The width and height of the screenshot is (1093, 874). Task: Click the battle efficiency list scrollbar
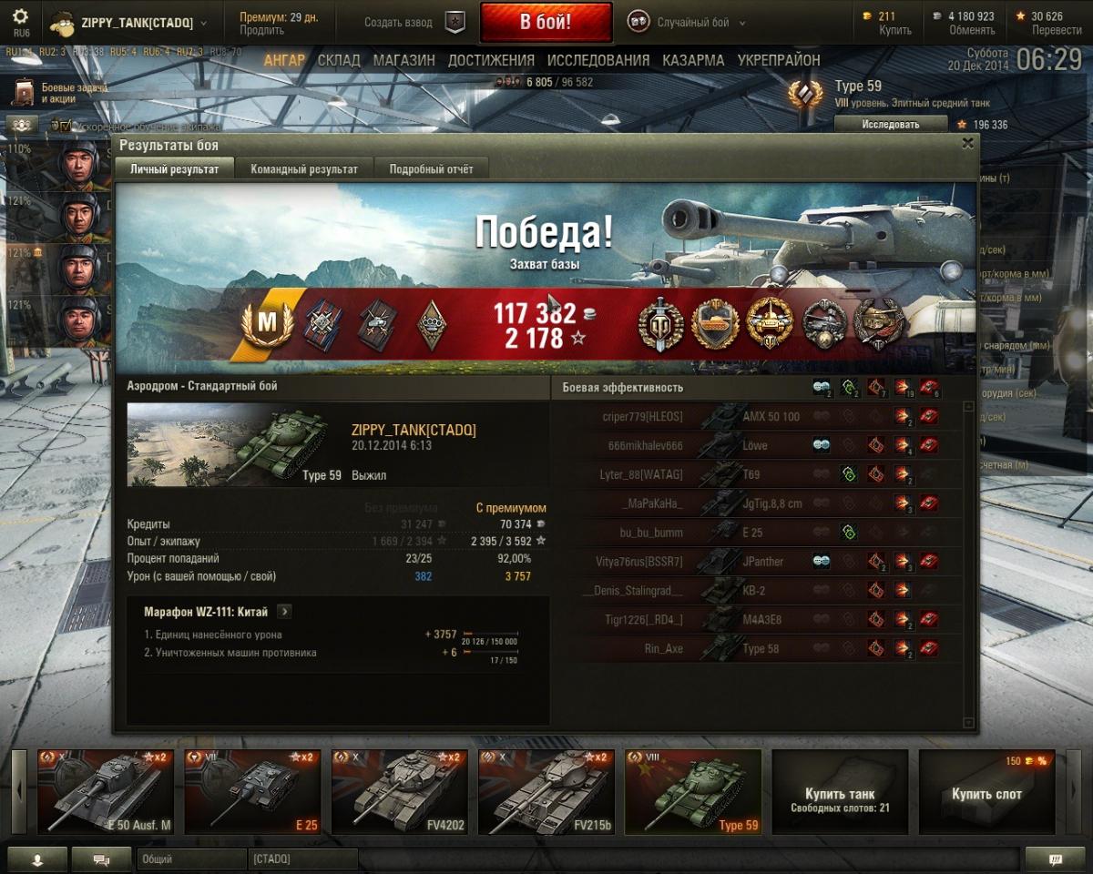tap(969, 564)
